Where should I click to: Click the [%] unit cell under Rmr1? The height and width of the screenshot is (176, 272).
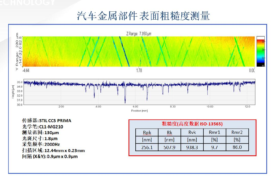click(215, 140)
